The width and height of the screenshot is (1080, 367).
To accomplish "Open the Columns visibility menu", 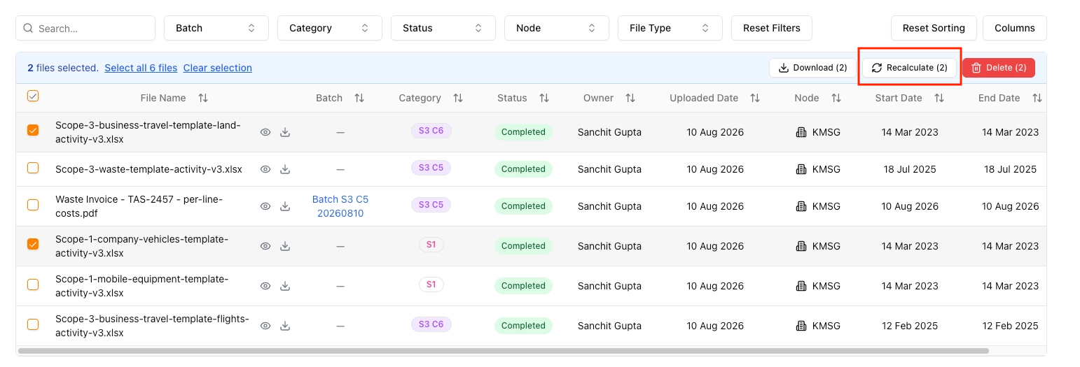I will pyautogui.click(x=1014, y=28).
